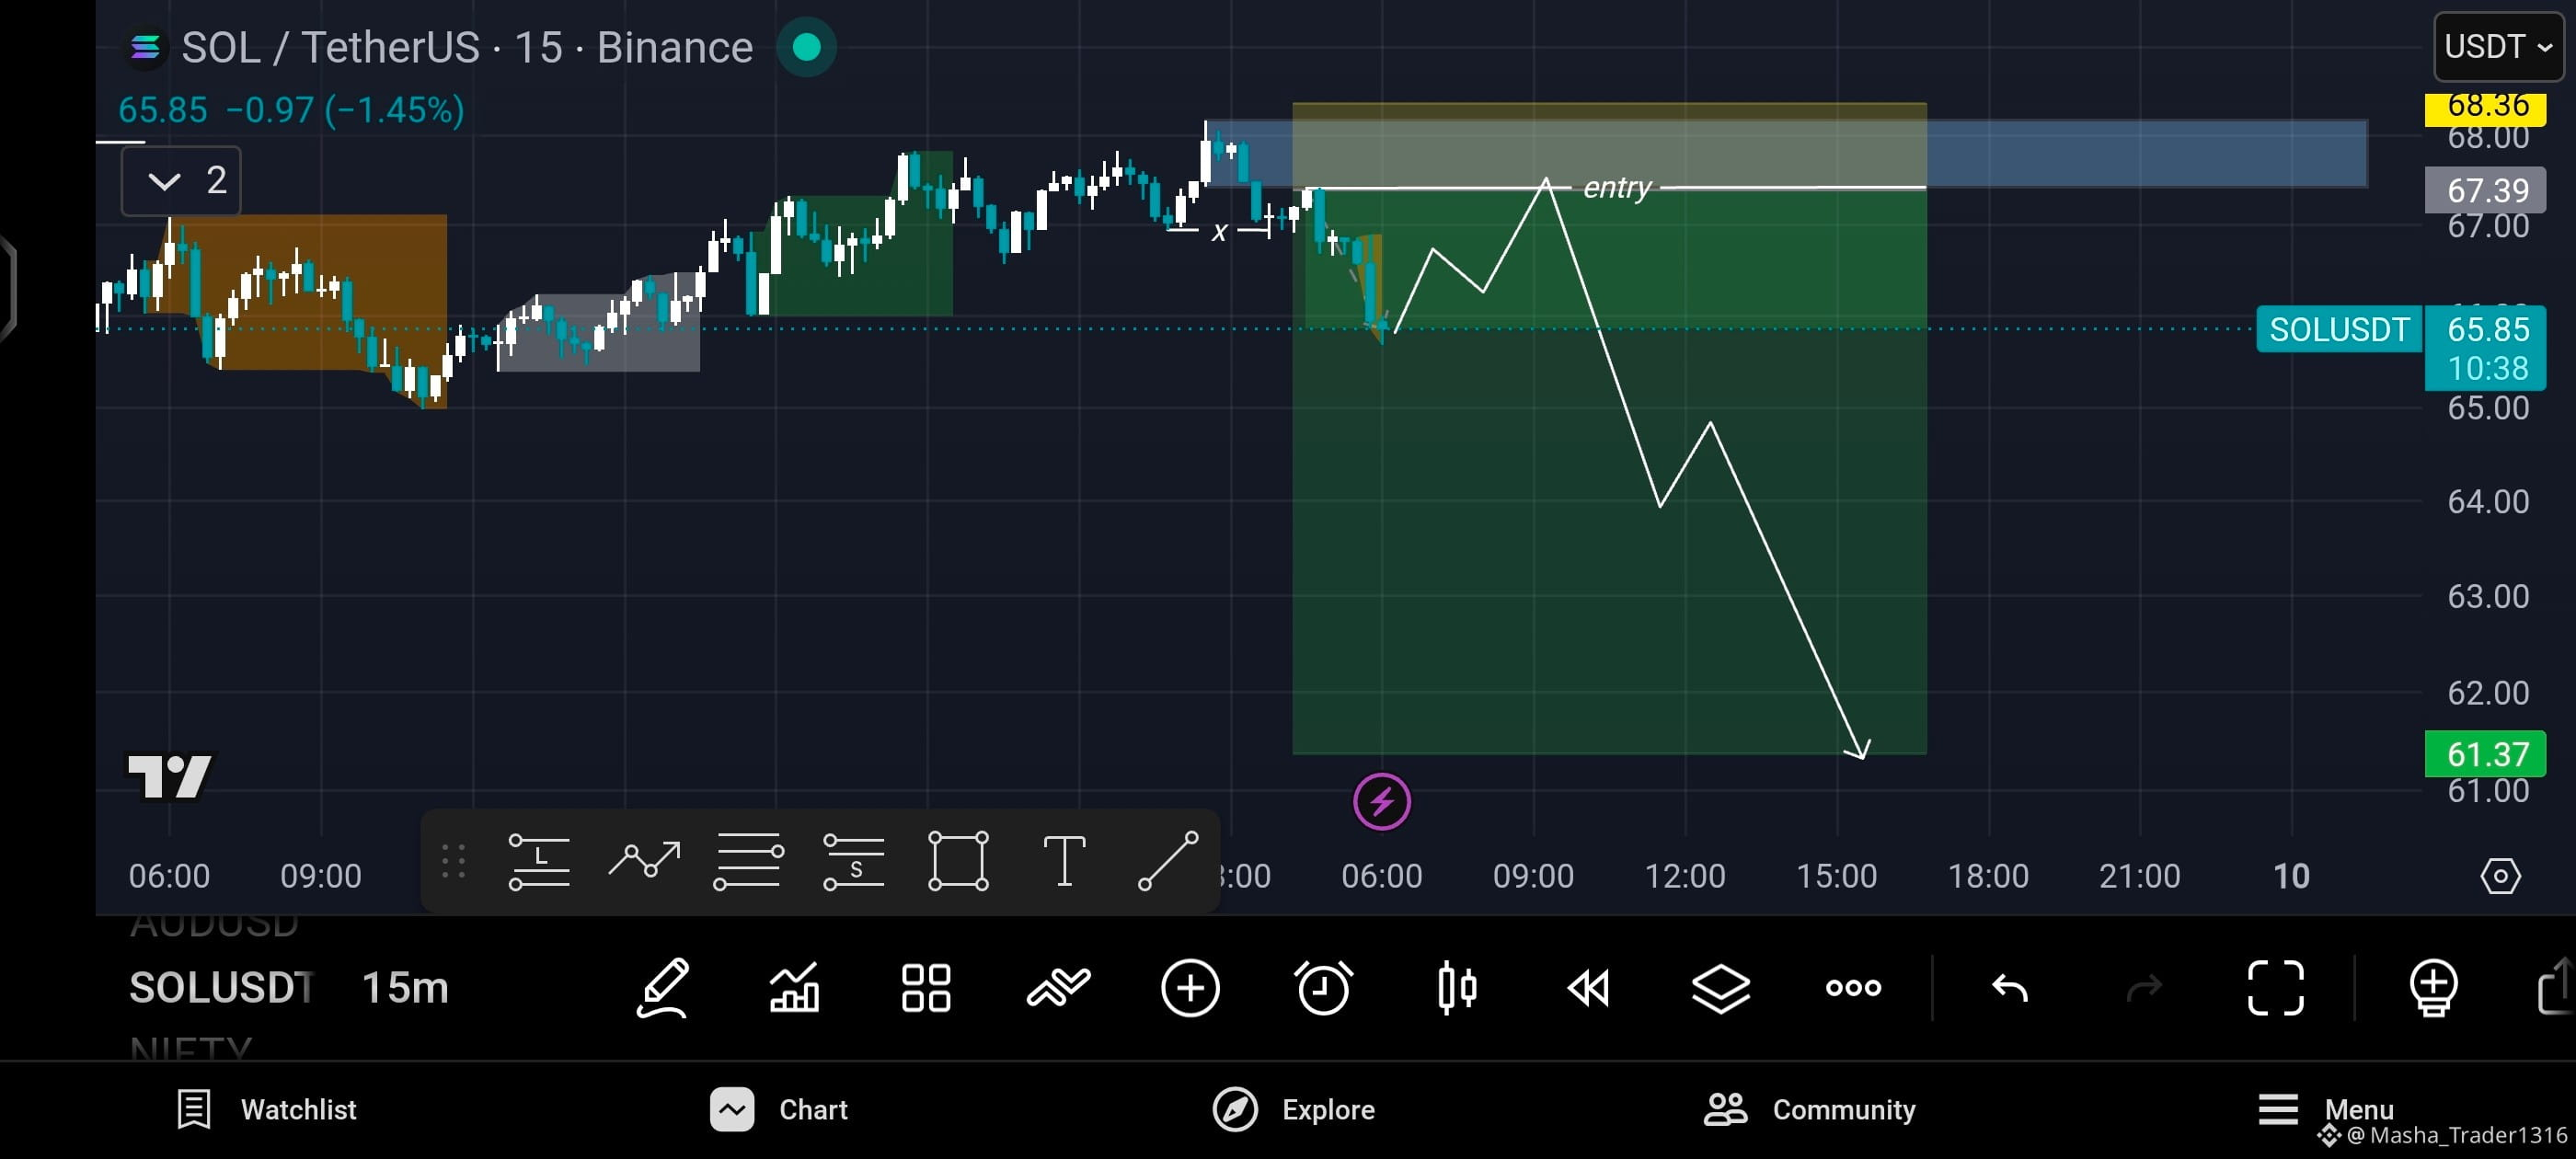Add a symbol with the plus circle
This screenshot has height=1159, width=2576.
(x=1190, y=988)
